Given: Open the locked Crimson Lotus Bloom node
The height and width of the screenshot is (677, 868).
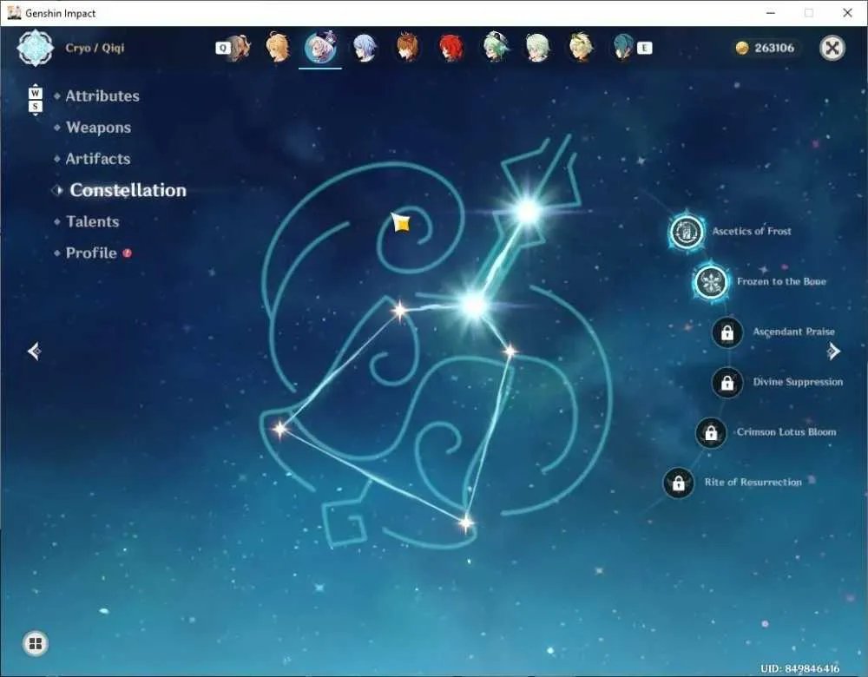Looking at the screenshot, I should (x=711, y=432).
